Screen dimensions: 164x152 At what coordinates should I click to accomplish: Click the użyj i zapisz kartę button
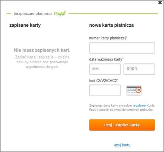pyautogui.click(x=122, y=125)
